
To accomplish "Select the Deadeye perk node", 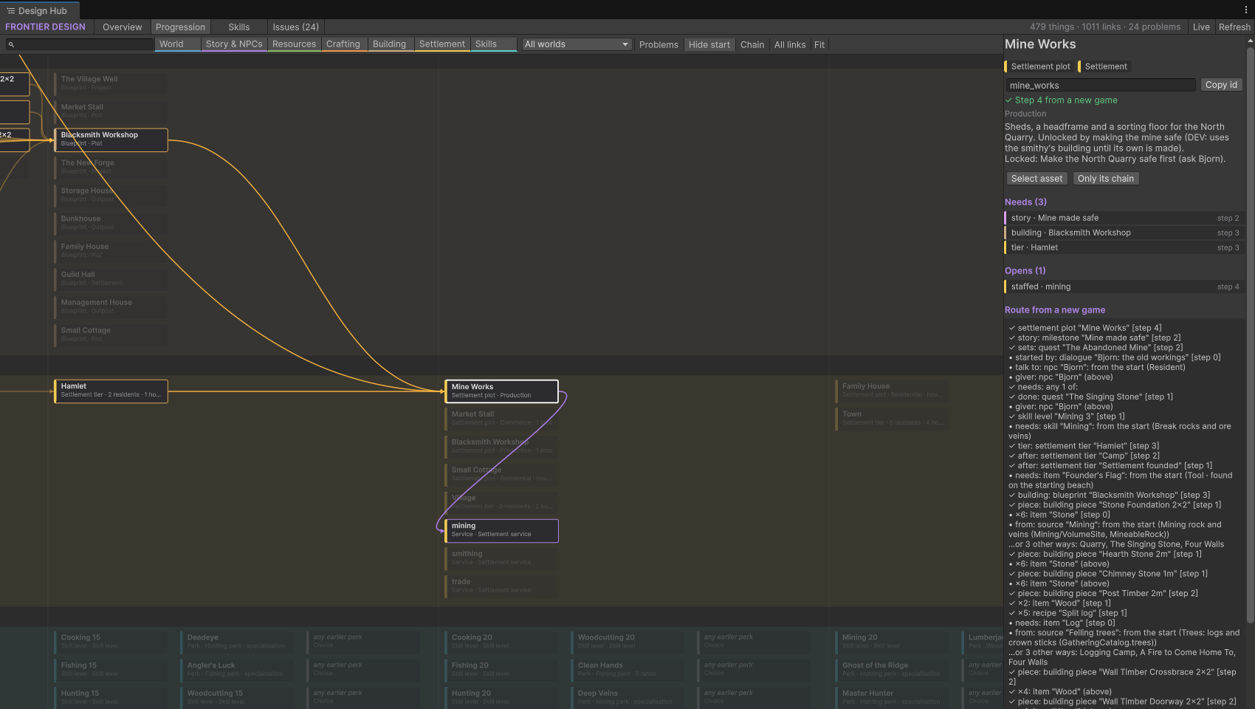I will pos(237,642).
